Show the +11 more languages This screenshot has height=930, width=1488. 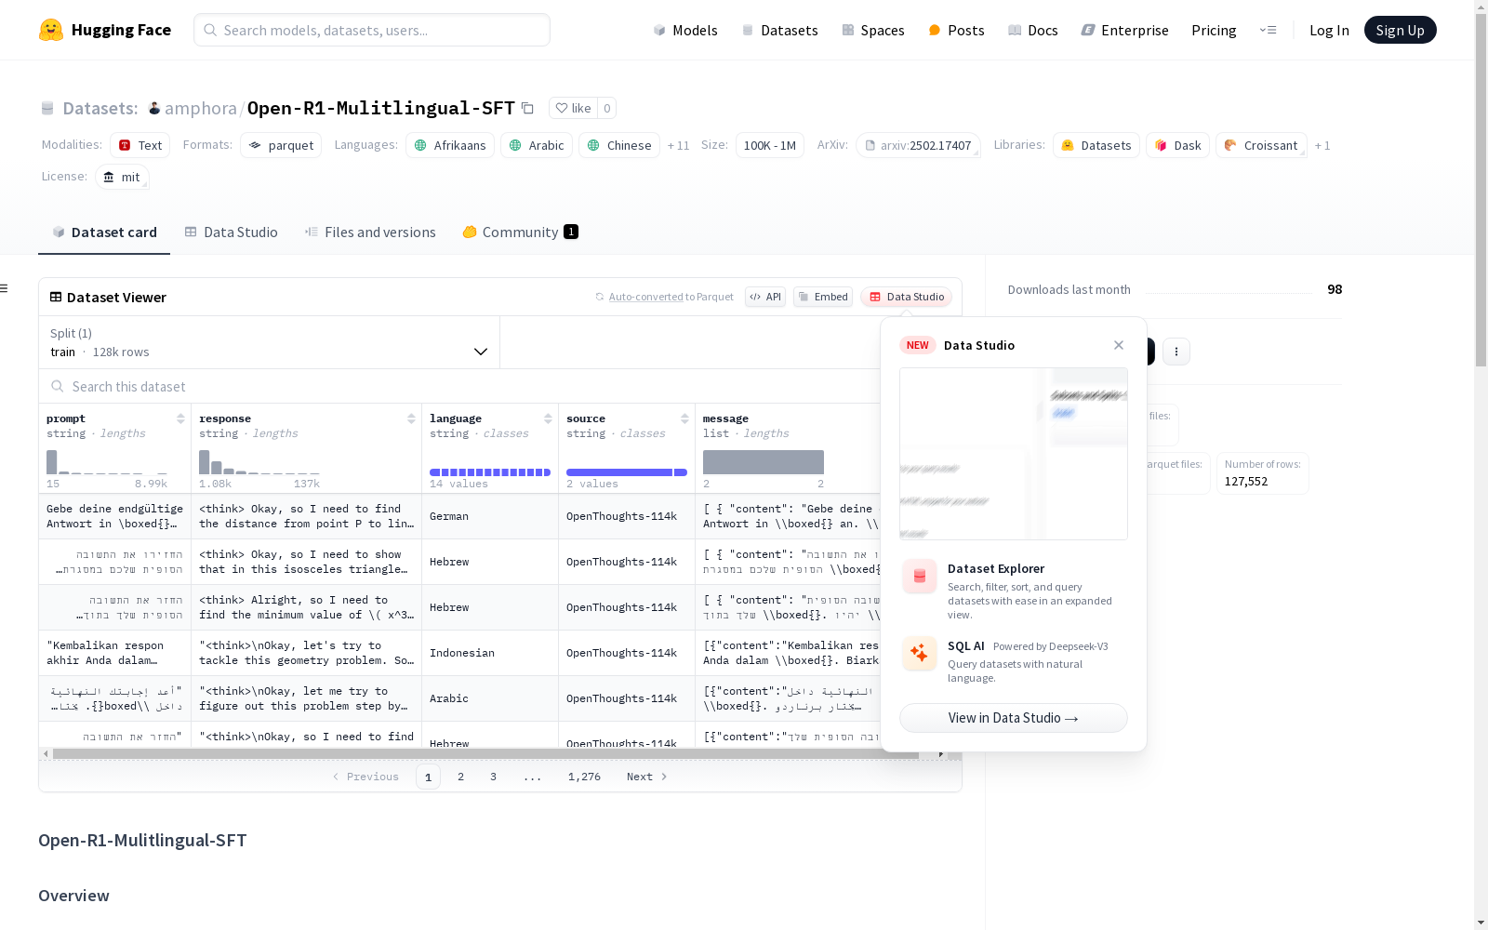[x=678, y=145]
